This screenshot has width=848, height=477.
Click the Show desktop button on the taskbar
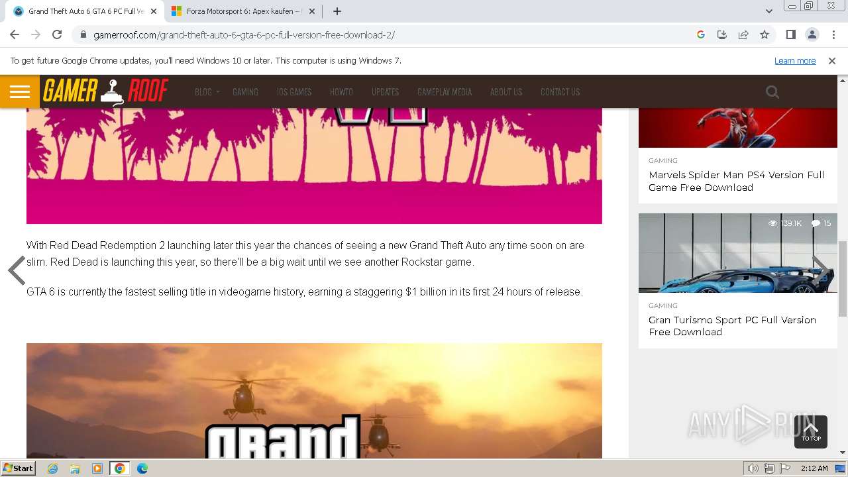(x=841, y=468)
